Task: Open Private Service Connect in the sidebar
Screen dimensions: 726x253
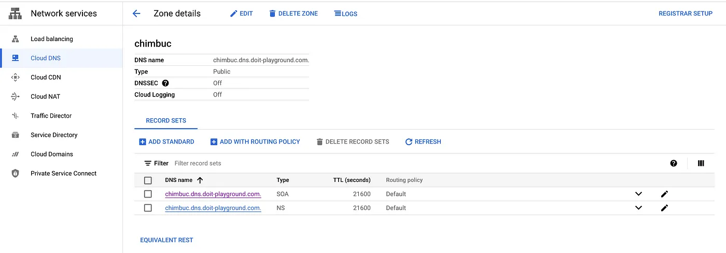Action: pos(61,173)
